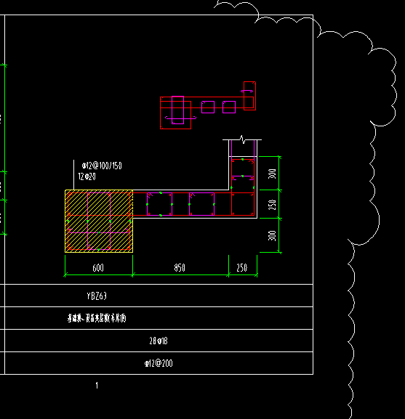Click the 850 horizontal dimension text
405x419 pixels.
tap(180, 267)
